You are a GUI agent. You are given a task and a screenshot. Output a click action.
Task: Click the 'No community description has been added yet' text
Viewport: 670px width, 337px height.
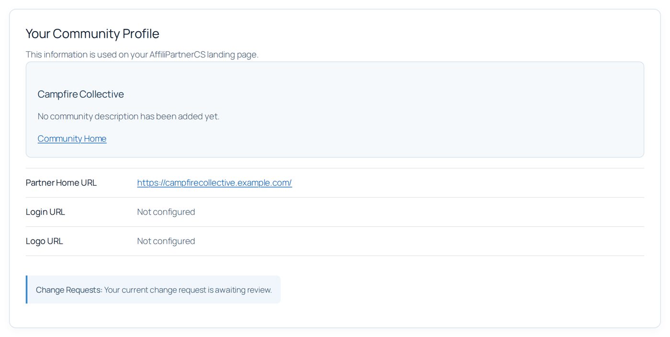(x=128, y=116)
